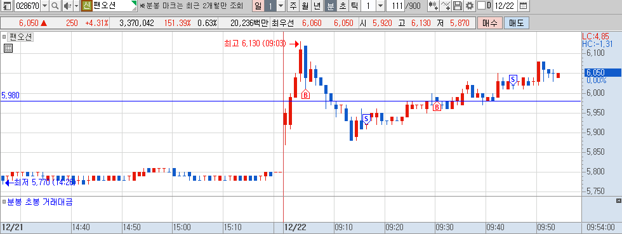Image resolution: width=622 pixels, height=234 pixels.
Task: Open the data table grid icon
Action: 8,48
